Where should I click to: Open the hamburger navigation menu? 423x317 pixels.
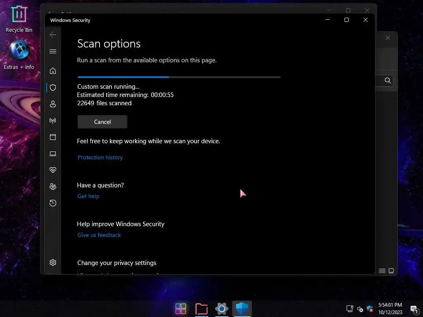(x=53, y=51)
